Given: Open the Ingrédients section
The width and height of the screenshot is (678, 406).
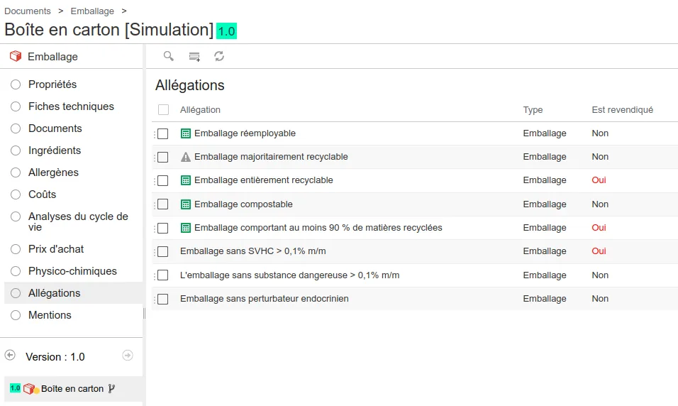Looking at the screenshot, I should point(55,150).
